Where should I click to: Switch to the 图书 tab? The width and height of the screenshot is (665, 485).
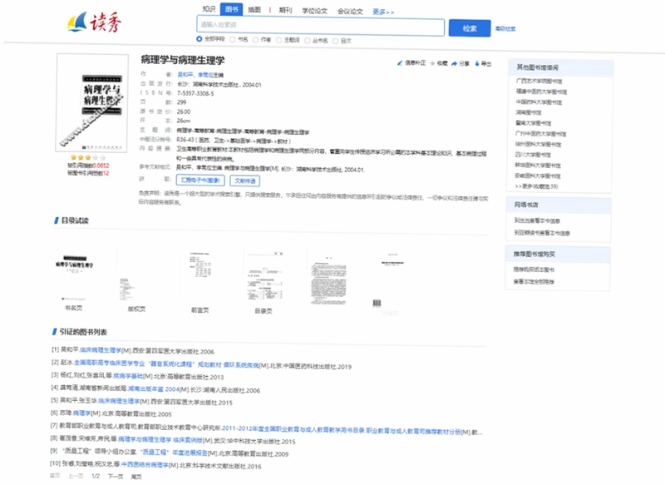[232, 9]
